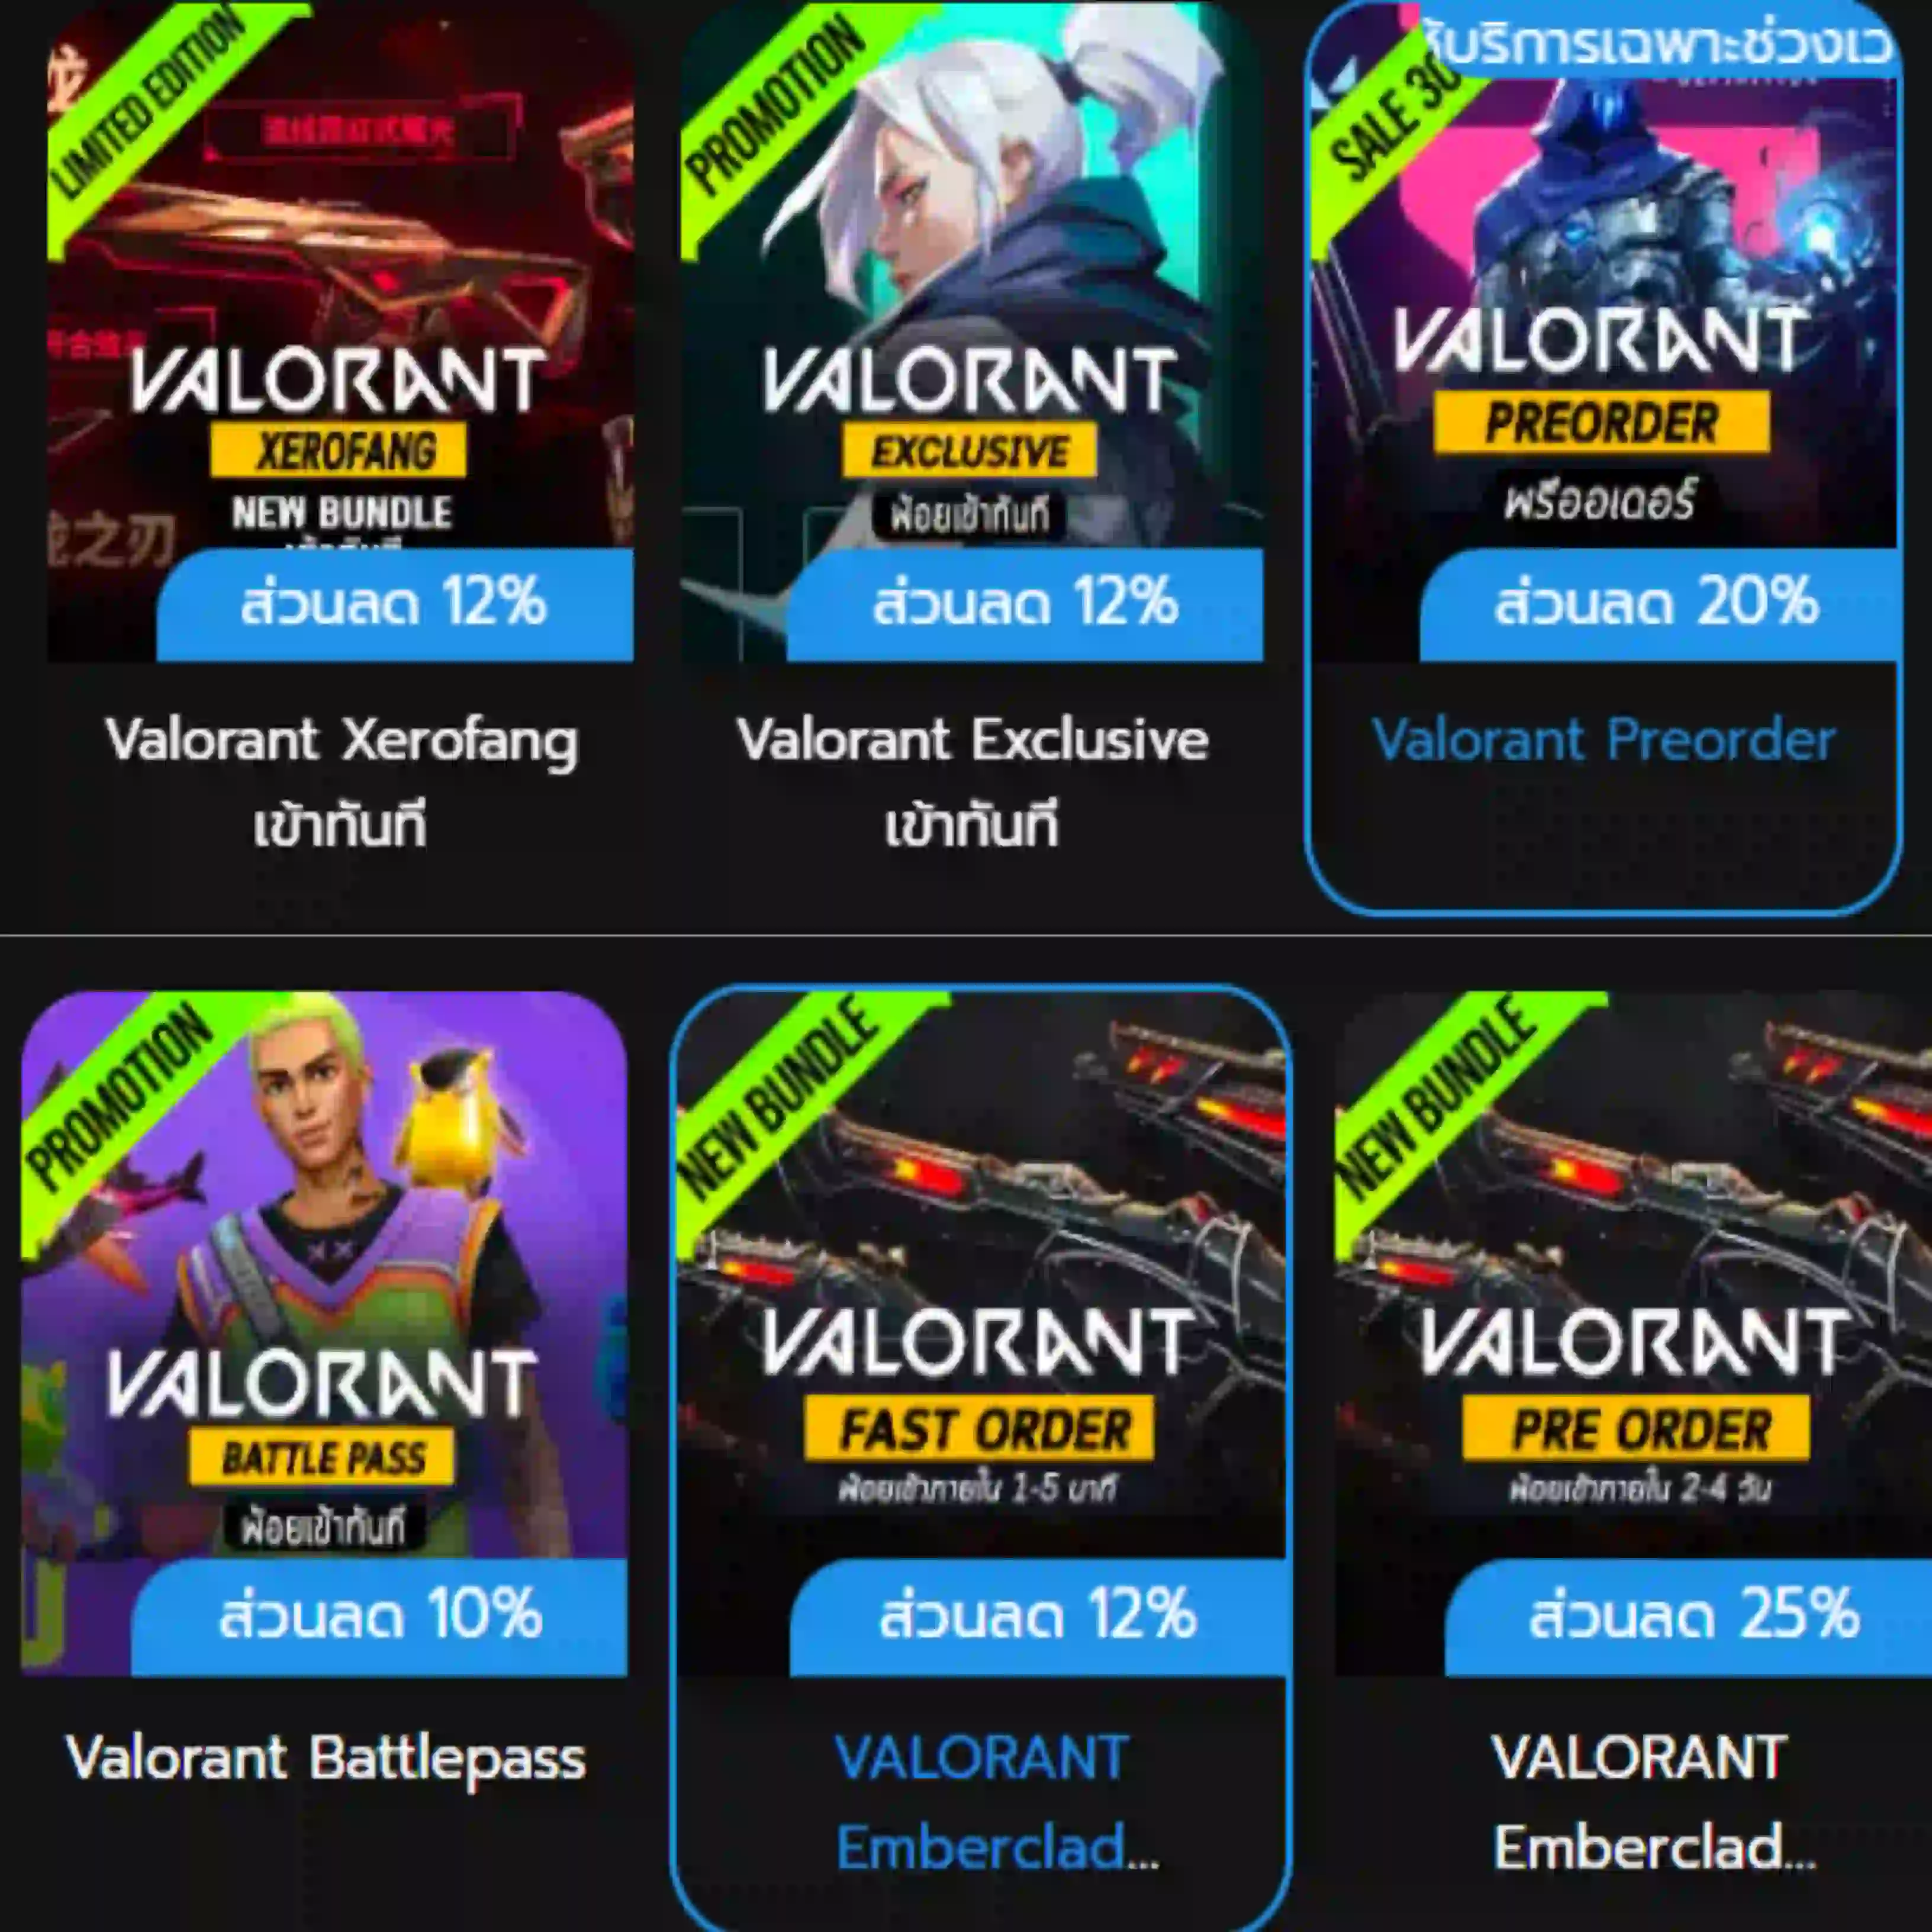Open the Valorant Battle Pass product image
Image resolution: width=1932 pixels, height=1932 pixels.
tap(324, 1334)
